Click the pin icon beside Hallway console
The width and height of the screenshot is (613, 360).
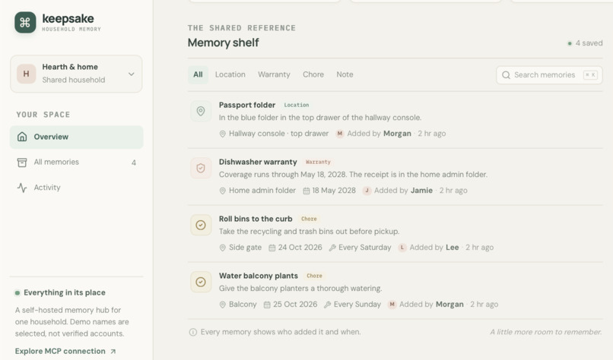(x=222, y=134)
